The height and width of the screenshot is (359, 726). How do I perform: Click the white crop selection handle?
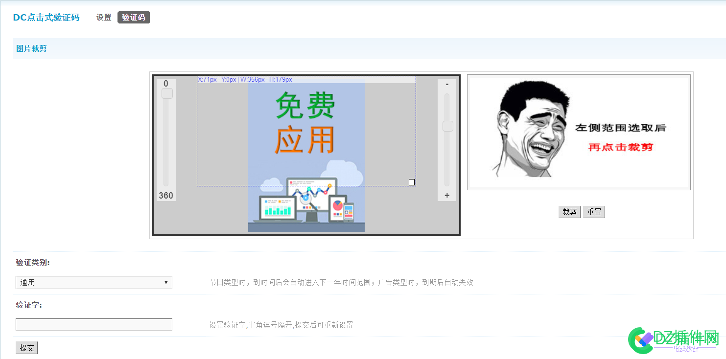(412, 182)
